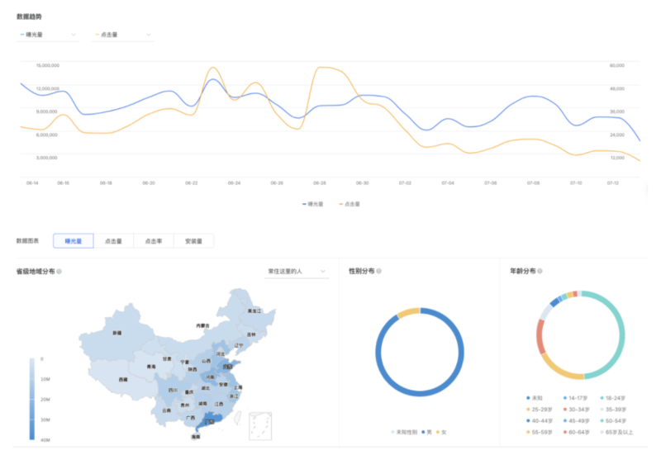Click info icon beside 性别分布
Screen dimensions: 661x455
click(x=379, y=271)
